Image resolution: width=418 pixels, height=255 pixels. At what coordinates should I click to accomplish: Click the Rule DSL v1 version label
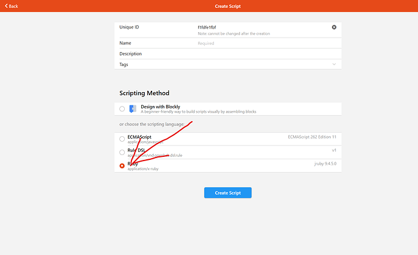point(334,150)
